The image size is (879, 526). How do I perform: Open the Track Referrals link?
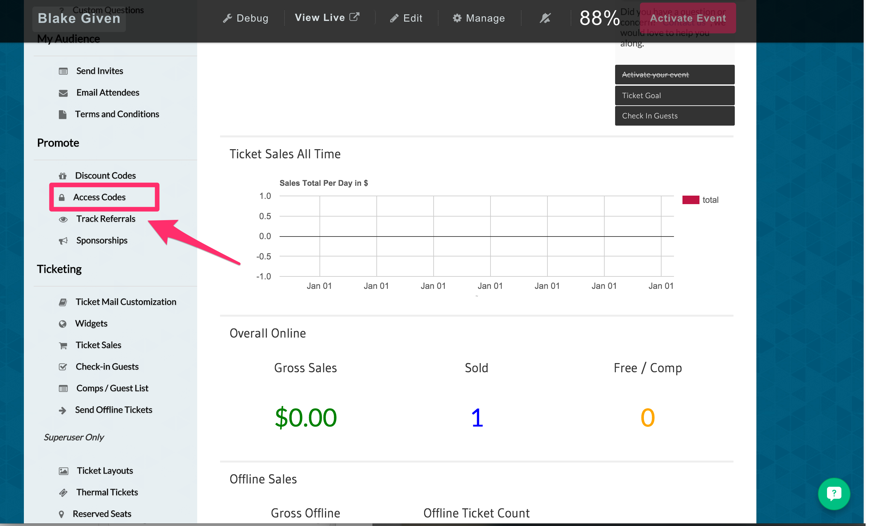[x=106, y=219]
